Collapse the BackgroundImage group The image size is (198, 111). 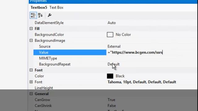pos(31,40)
